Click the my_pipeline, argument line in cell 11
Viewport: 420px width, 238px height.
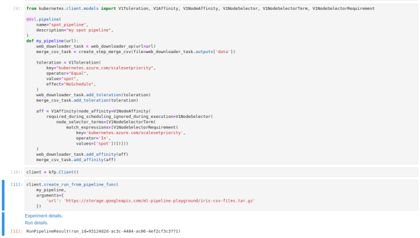(51, 190)
